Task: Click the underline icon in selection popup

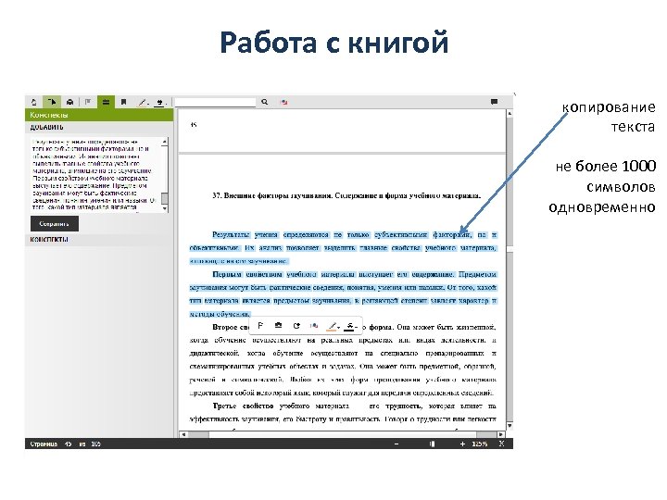Action: point(349,326)
